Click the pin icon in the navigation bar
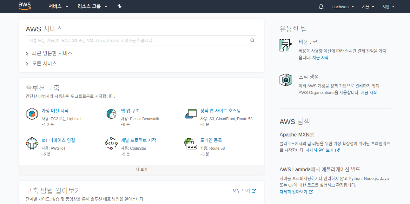Viewport: 410px width, 204px height. pos(119,6)
